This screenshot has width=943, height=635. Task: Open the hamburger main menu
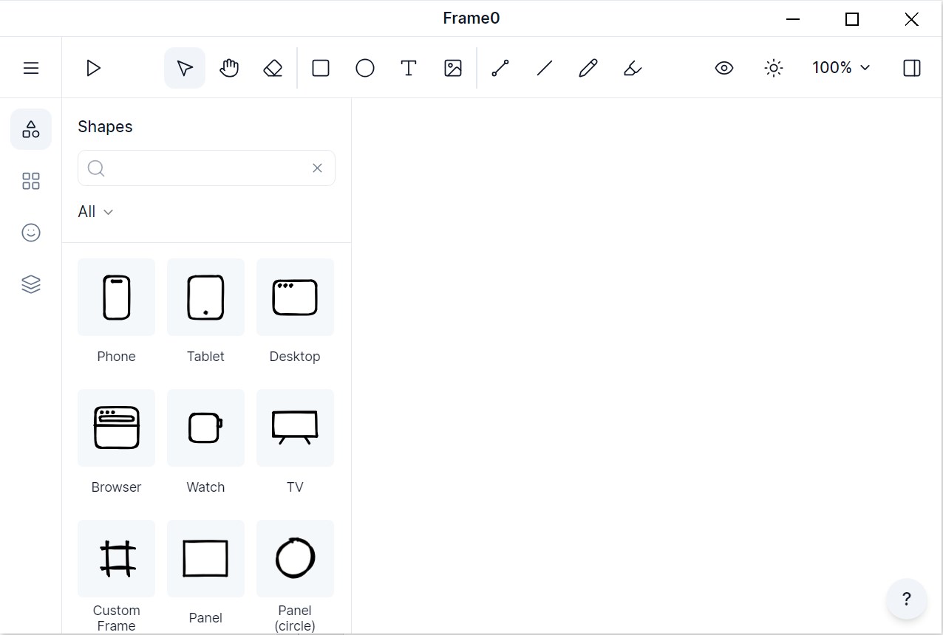point(31,68)
